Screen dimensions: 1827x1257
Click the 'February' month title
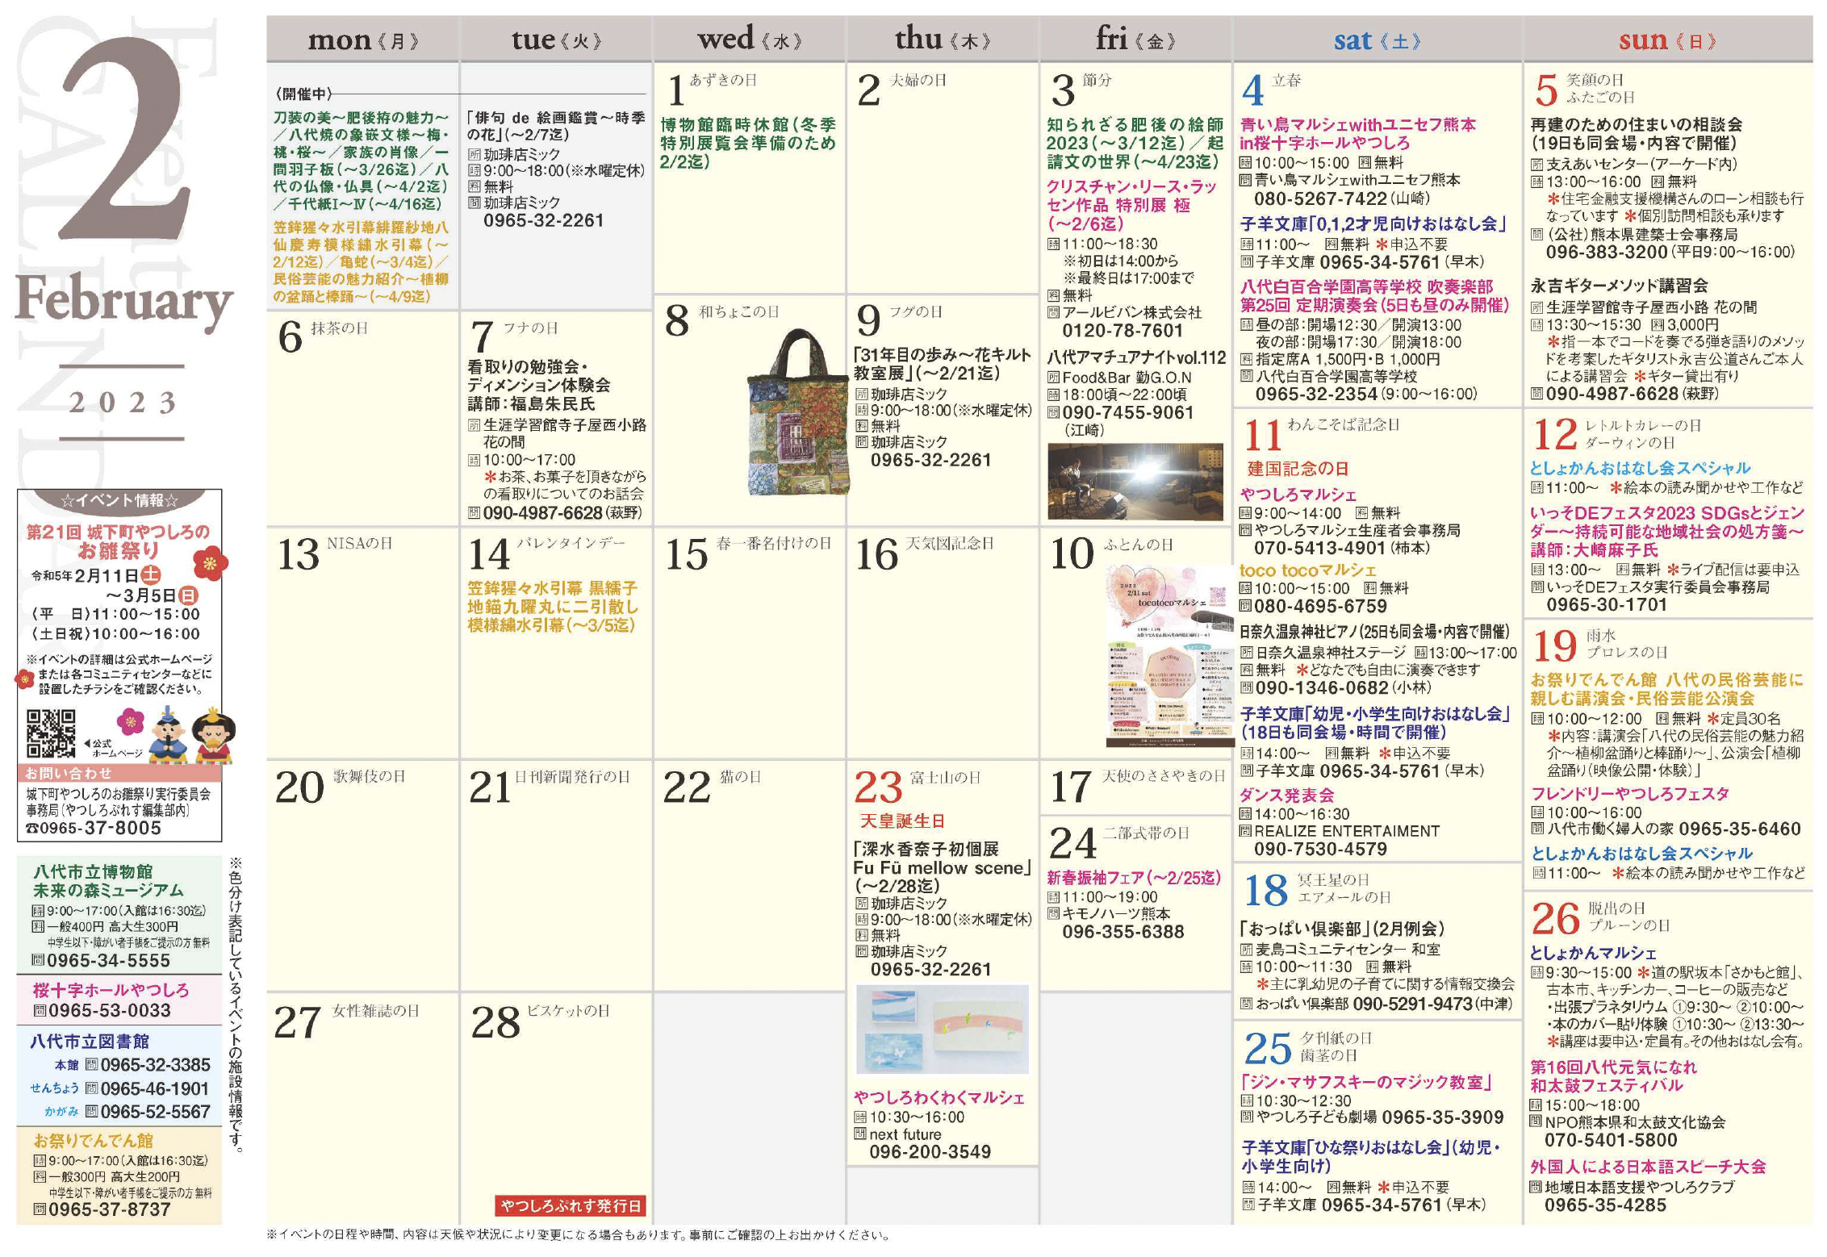pyautogui.click(x=123, y=300)
